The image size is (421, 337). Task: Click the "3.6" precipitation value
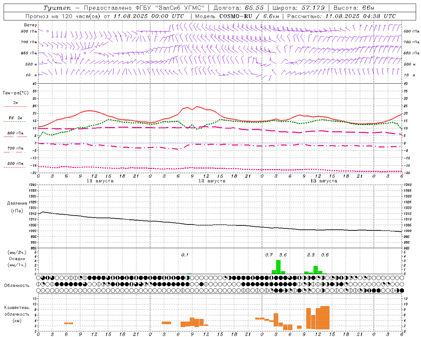tap(283, 255)
